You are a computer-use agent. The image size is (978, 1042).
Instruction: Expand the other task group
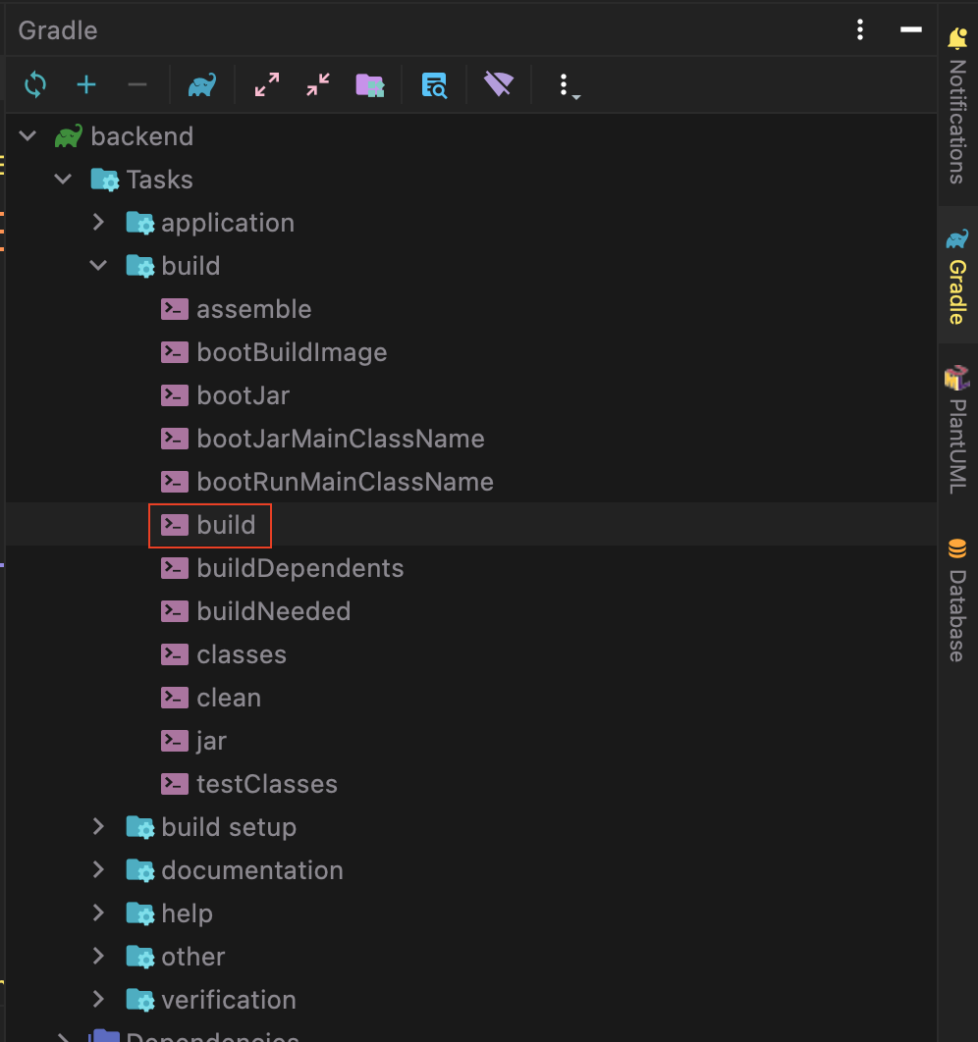click(98, 957)
